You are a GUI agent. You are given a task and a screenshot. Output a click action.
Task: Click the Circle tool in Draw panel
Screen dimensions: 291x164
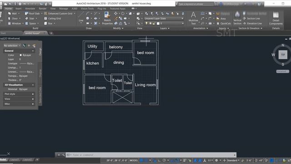[x=87, y=18]
